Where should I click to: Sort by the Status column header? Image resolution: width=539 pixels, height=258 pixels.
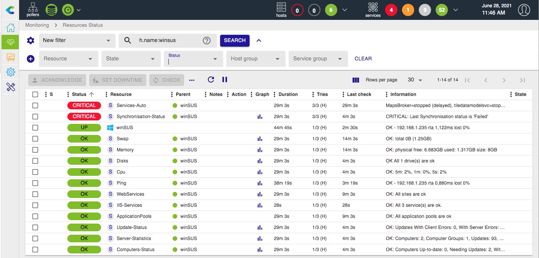79,94
